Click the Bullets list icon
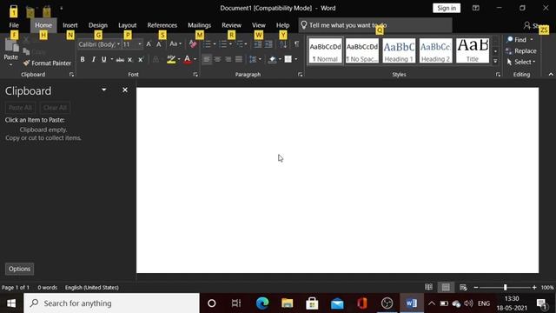Image resolution: width=556 pixels, height=313 pixels. point(207,44)
